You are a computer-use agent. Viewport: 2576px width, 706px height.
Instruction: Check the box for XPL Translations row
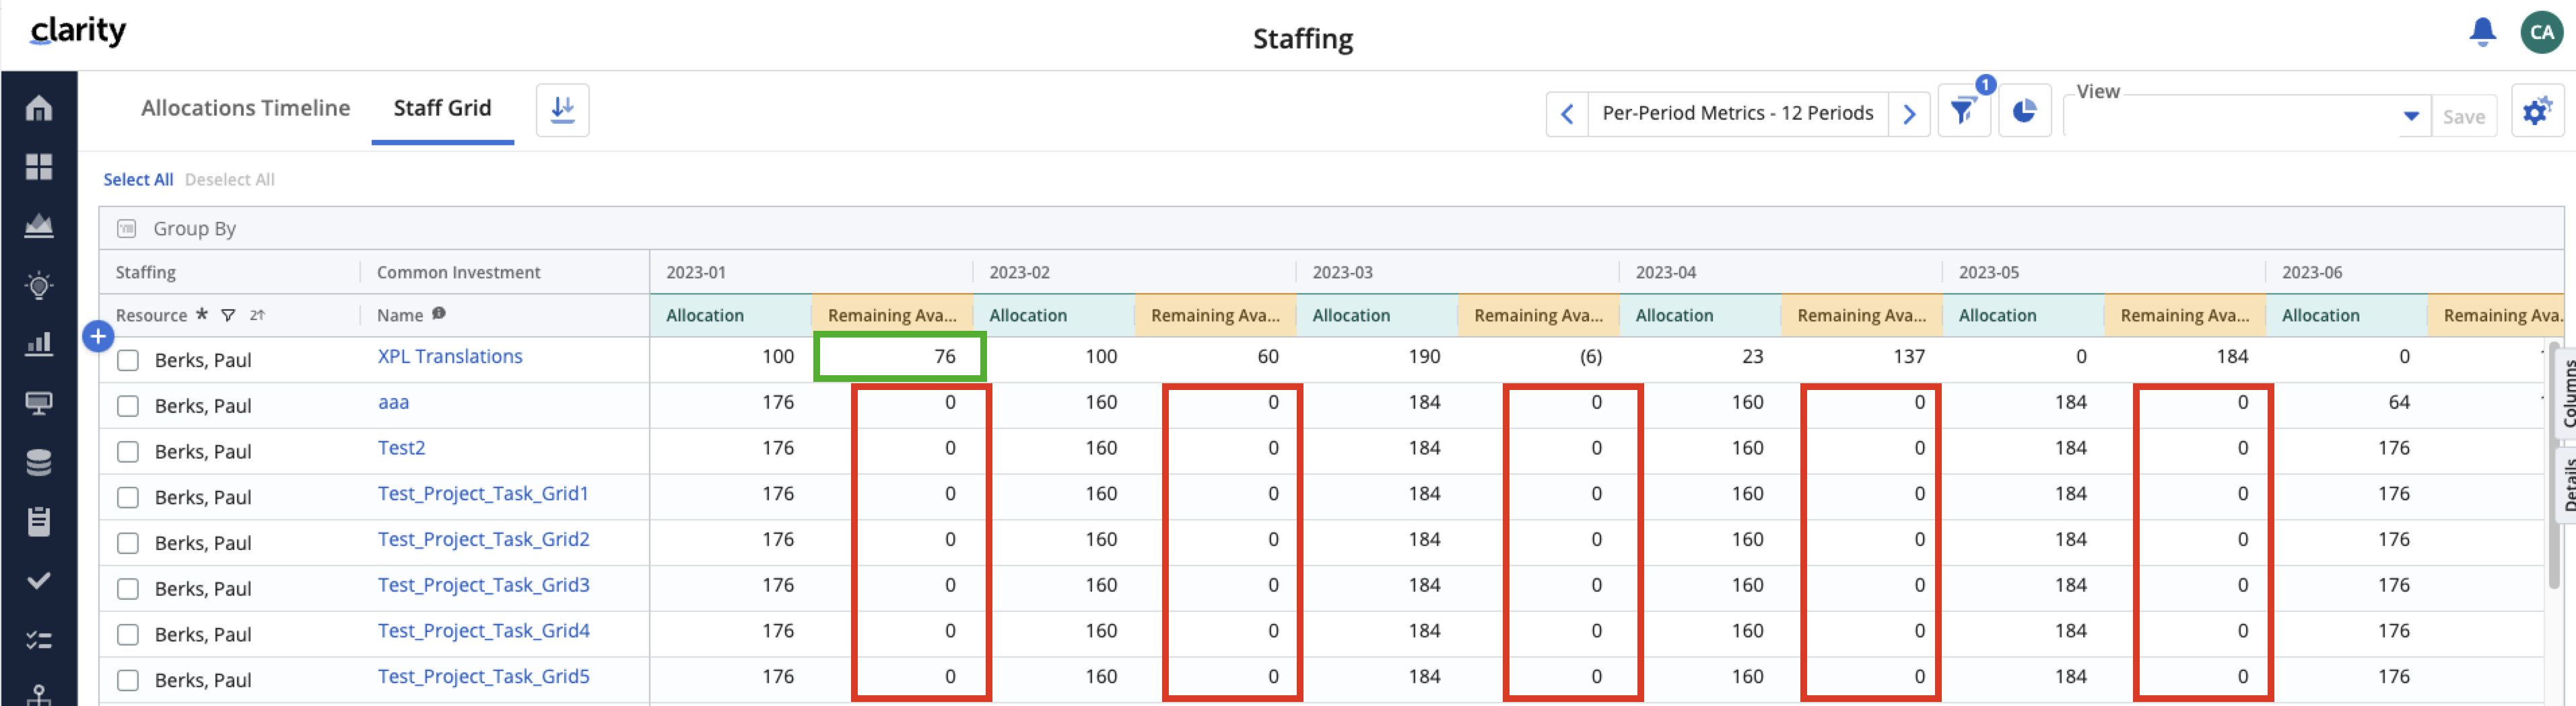pyautogui.click(x=128, y=360)
